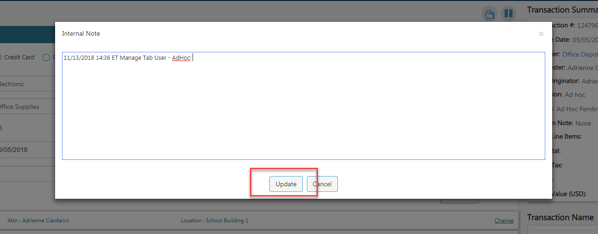
Task: Click the 09/05/2018 date field
Action: coord(27,150)
